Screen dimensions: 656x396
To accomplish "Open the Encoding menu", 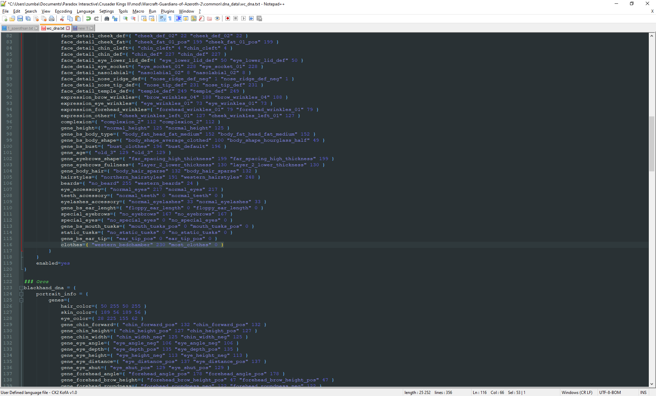I will tap(63, 11).
